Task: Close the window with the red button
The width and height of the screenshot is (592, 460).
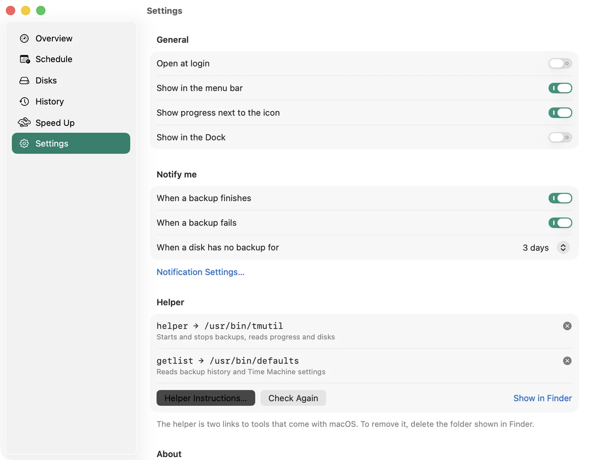Action: [10, 10]
